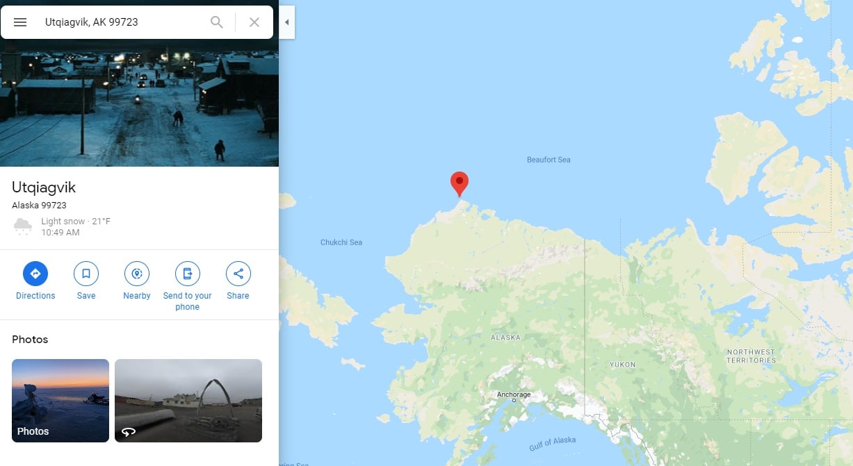Click the blue Directions icon
This screenshot has height=466, width=853.
[35, 274]
